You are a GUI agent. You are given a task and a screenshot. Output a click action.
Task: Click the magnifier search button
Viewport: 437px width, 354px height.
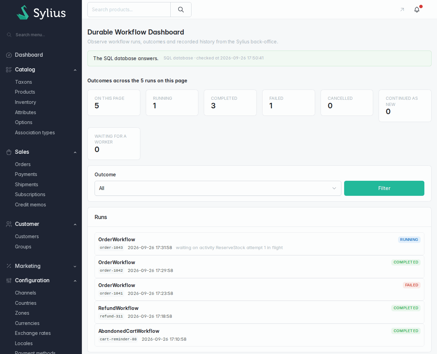(181, 10)
